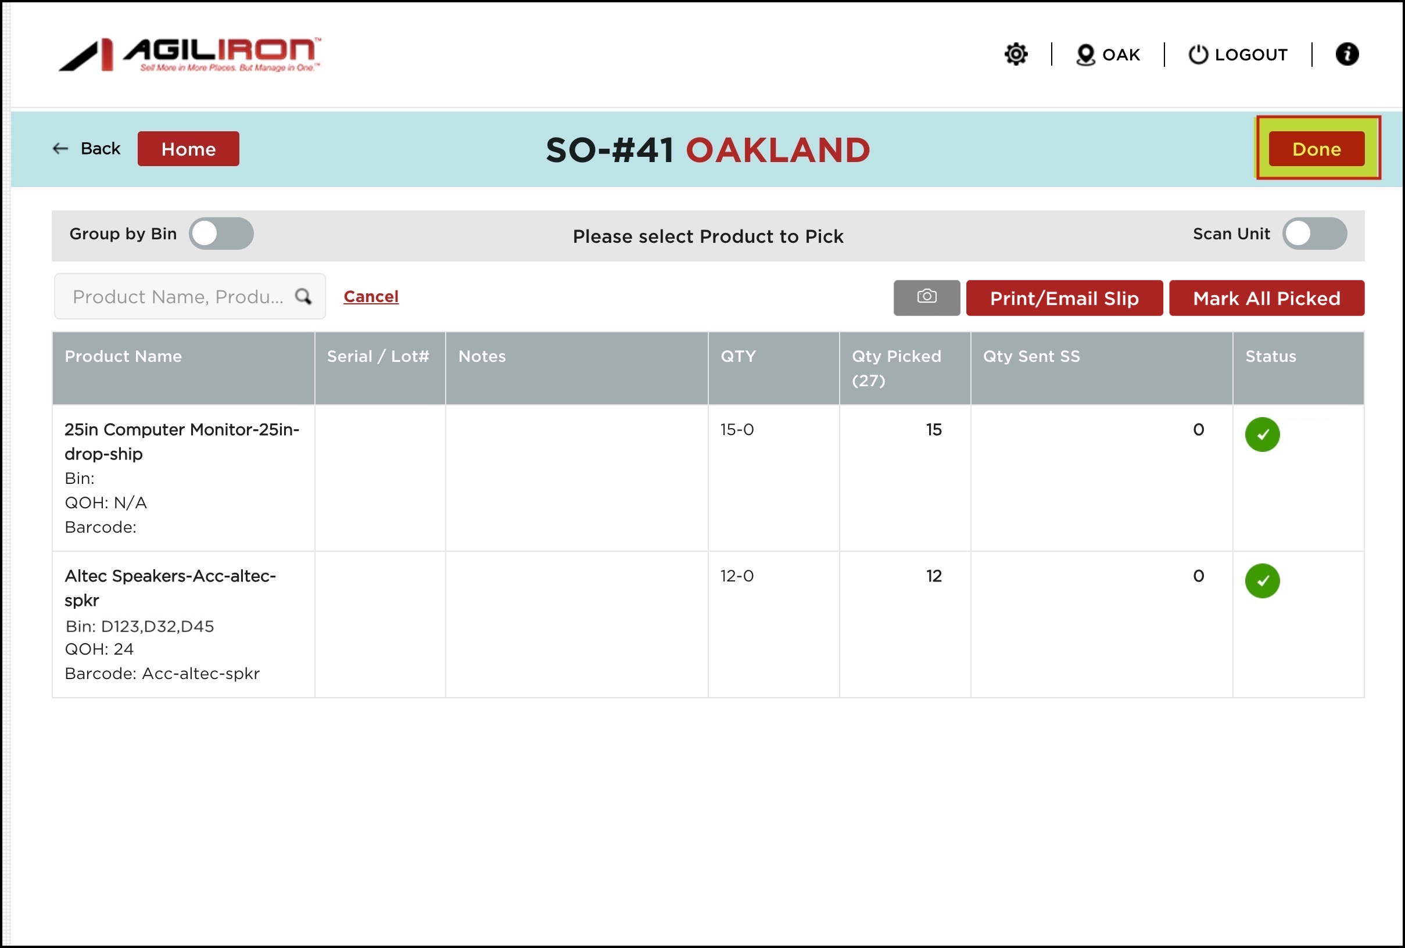Click the Agiliron logo
The height and width of the screenshot is (948, 1405).
(189, 55)
